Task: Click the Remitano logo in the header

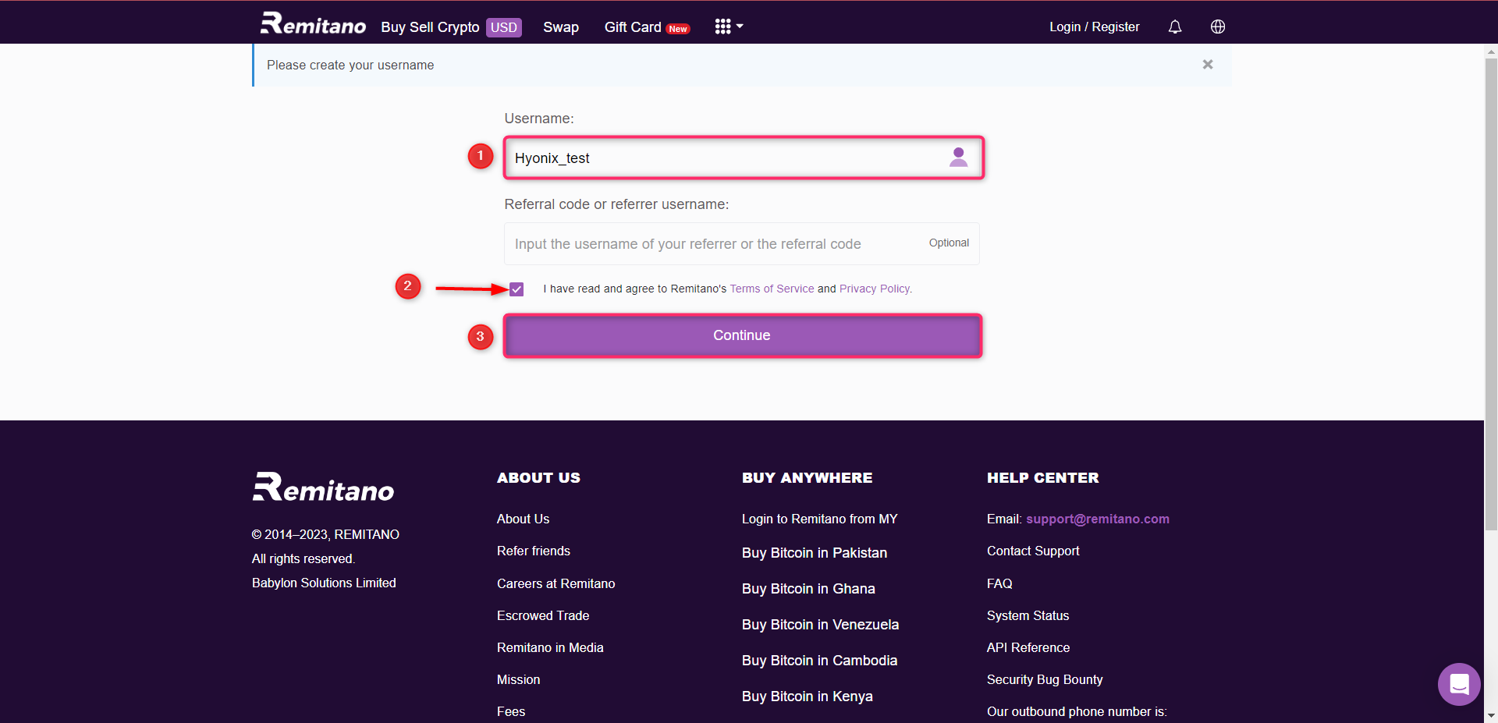Action: pos(312,23)
